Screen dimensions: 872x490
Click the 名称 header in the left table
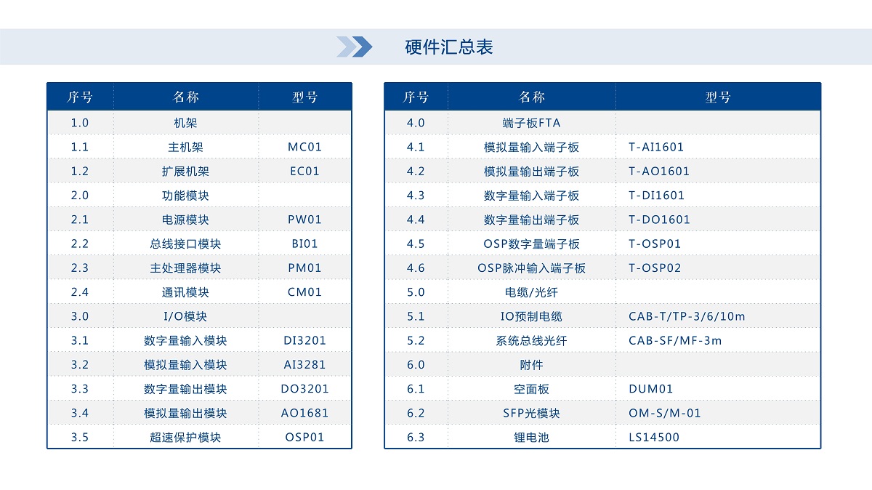coord(185,97)
